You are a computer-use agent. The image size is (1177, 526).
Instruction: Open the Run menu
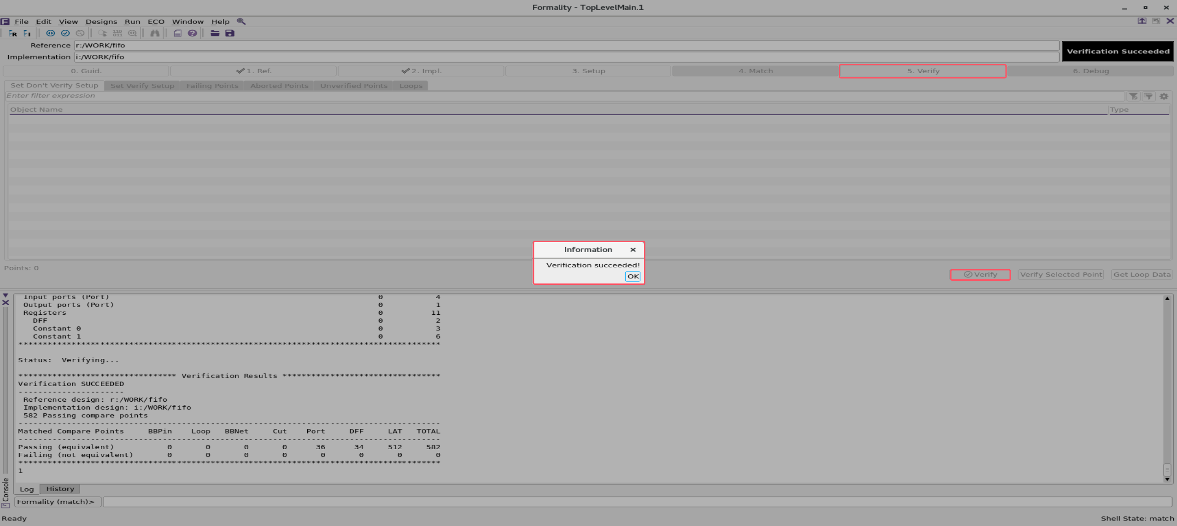(132, 21)
